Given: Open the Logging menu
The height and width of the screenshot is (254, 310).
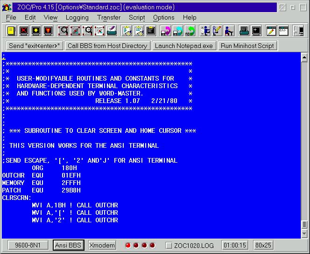Looking at the screenshot, I should [77, 18].
